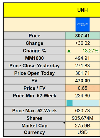
Task: Click the green up-arrow change indicator
Action: [x=69, y=51]
